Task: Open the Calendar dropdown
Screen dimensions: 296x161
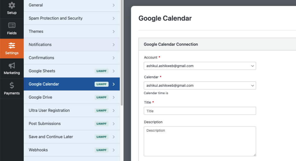Action: pos(200,86)
